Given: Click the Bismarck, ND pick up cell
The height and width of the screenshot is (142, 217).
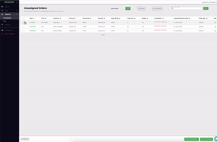Looking at the screenshot, I should click(73, 22).
